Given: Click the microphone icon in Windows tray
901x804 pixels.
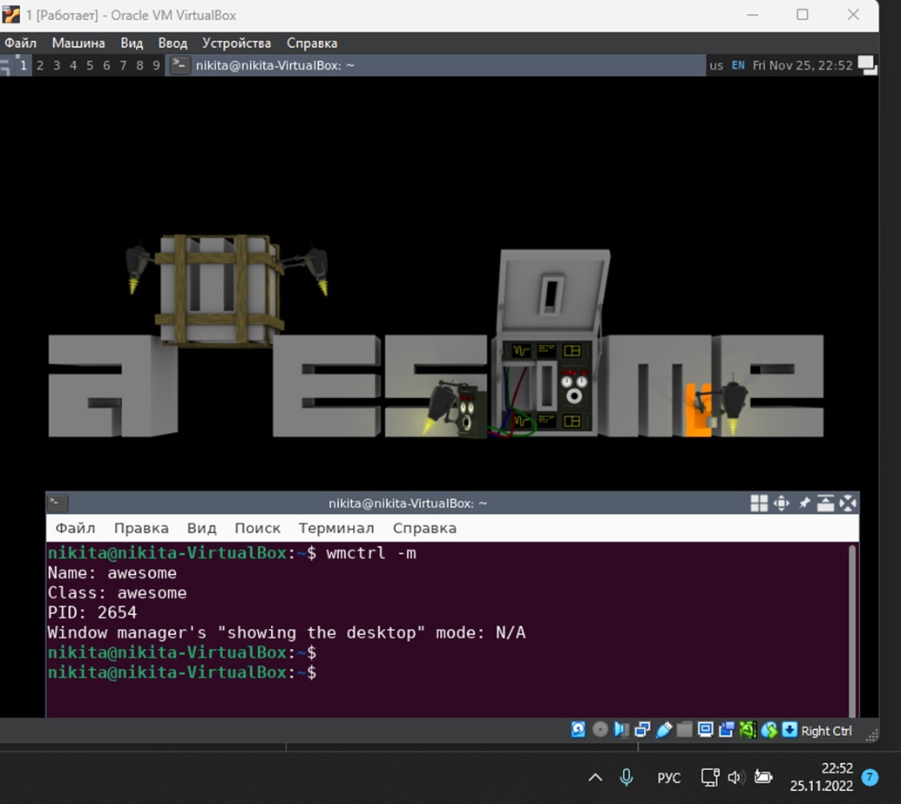Looking at the screenshot, I should pyautogui.click(x=627, y=778).
